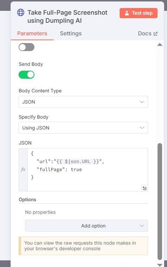Open the Docs external link icon
Image resolution: width=167 pixels, height=267 pixels.
coord(155,34)
